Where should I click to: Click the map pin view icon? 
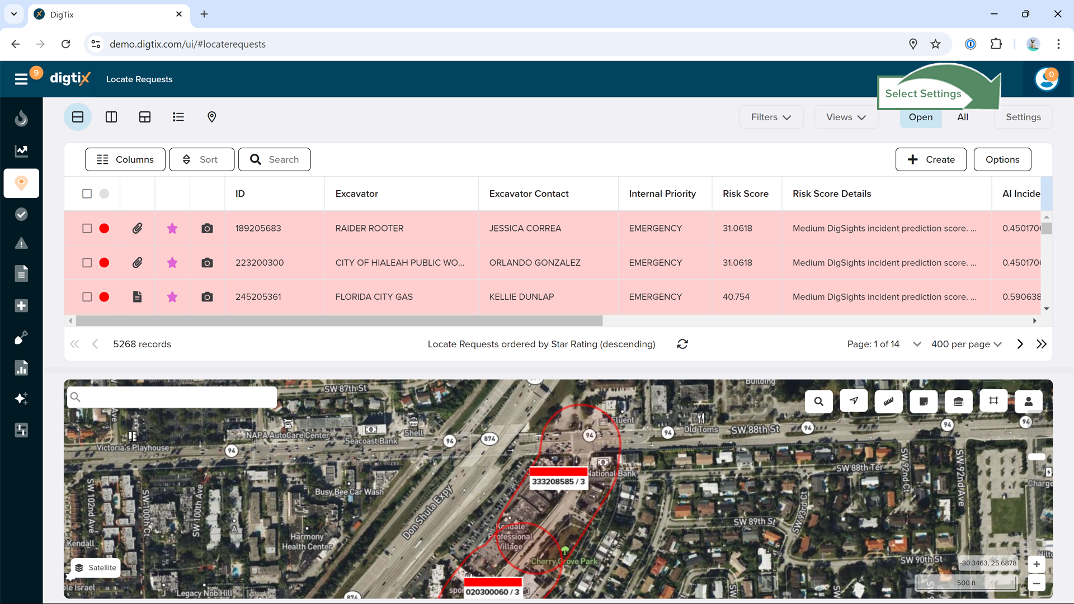[211, 117]
